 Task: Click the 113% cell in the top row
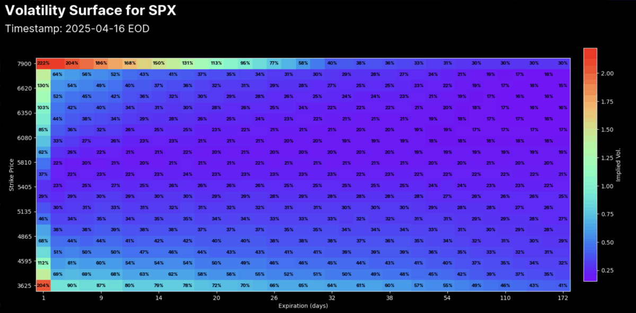[x=216, y=62]
